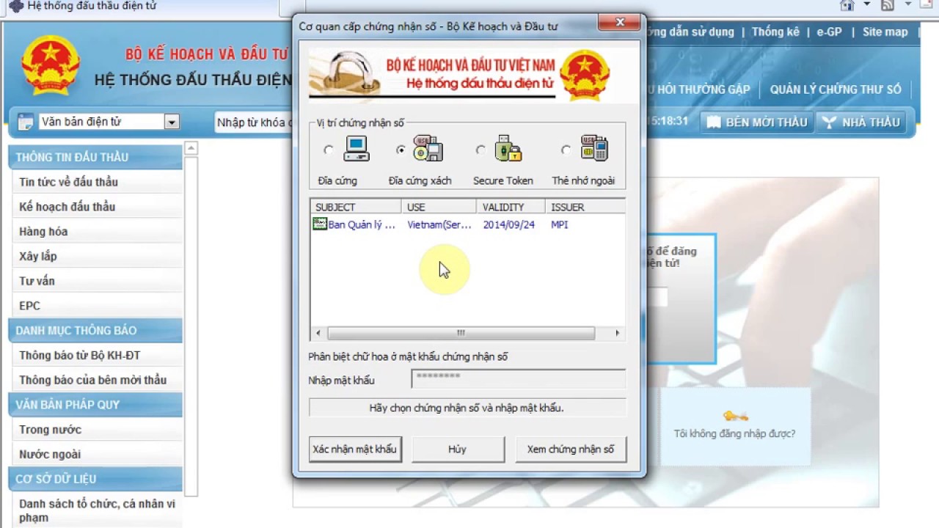Open the DANH MỤC THÔNG BÁO section header
The image size is (939, 528).
tap(95, 330)
